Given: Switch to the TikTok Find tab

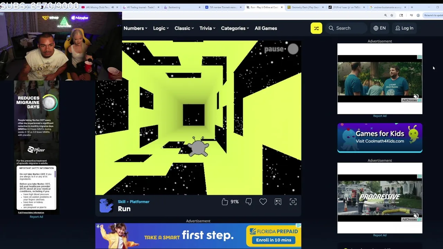Looking at the screenshot, I should [346, 7].
